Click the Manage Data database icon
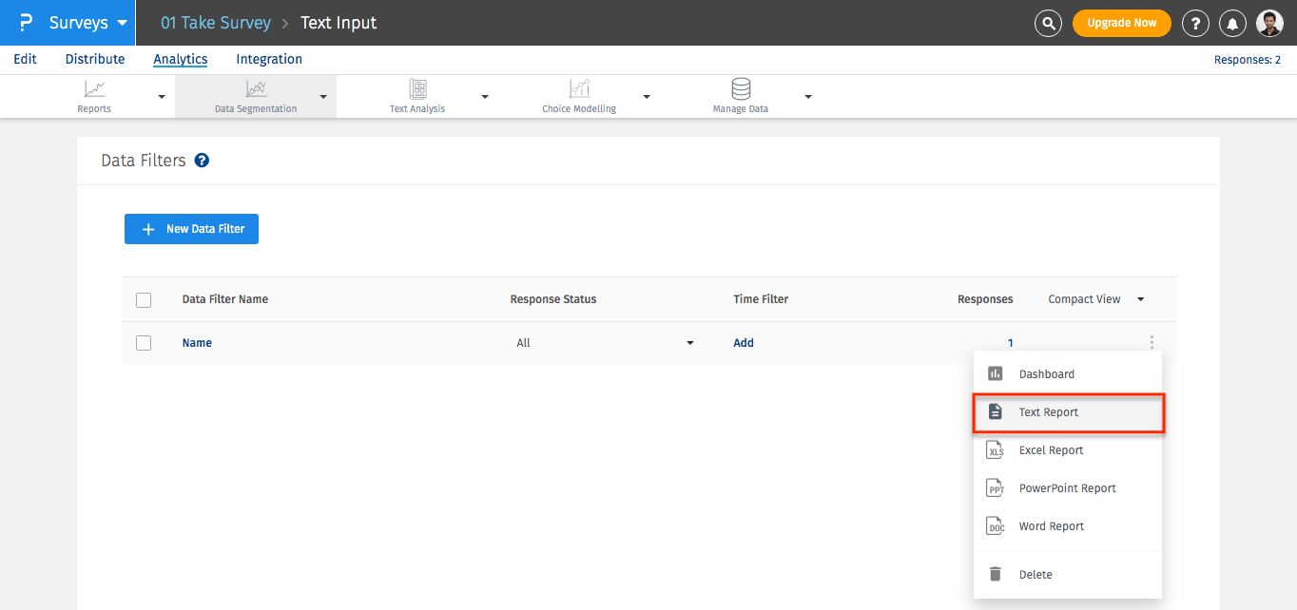 point(741,89)
